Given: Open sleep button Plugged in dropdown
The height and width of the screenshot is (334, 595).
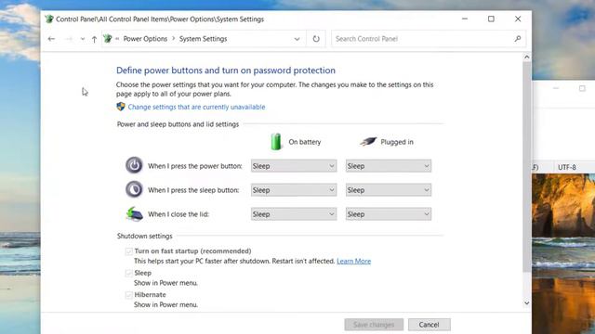Looking at the screenshot, I should 389,190.
